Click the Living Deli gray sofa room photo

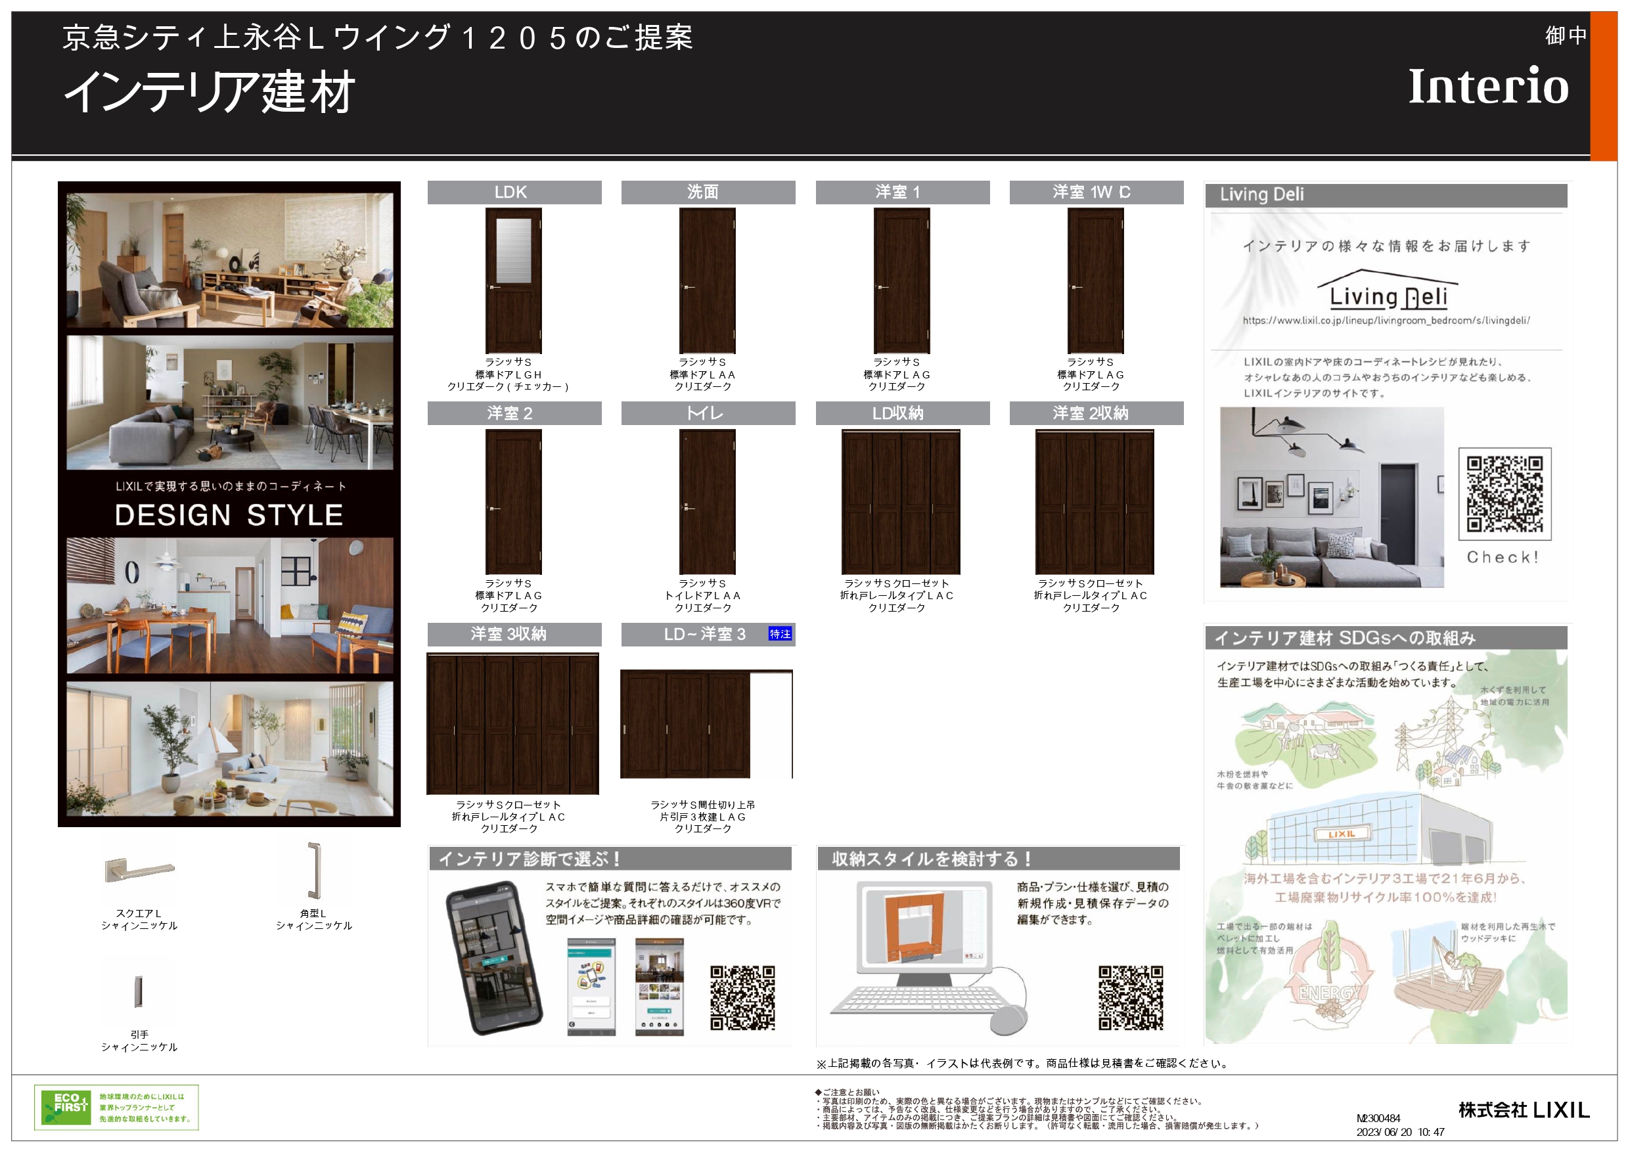click(1332, 498)
